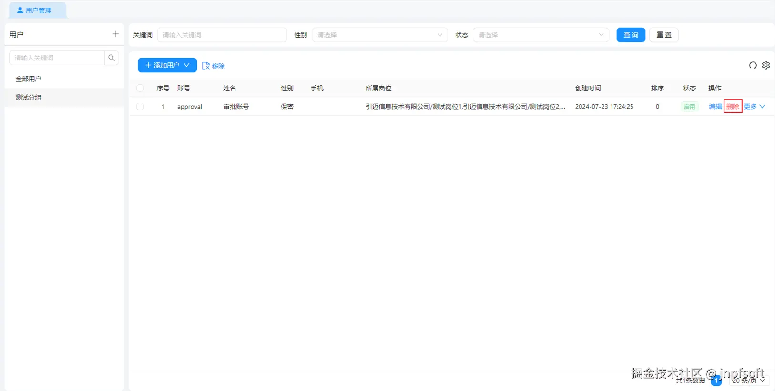
Task: Click the user icon on 用户管理 tab
Action: [20, 10]
